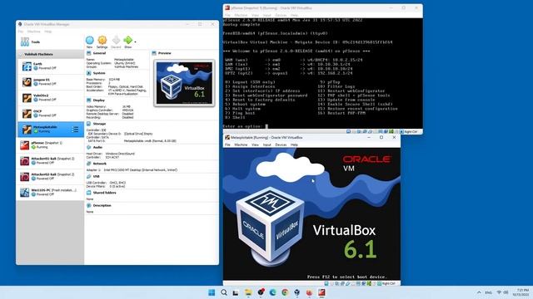Open the File menu in Metasploitable window
Image resolution: width=533 pixels, height=299 pixels.
(x=227, y=145)
